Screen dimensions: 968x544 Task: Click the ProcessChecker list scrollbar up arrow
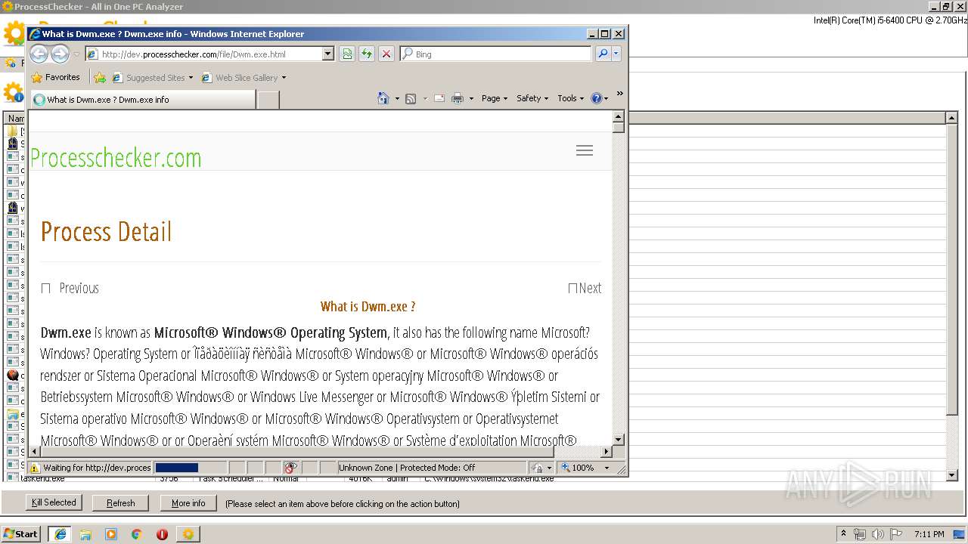(952, 117)
